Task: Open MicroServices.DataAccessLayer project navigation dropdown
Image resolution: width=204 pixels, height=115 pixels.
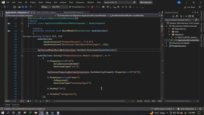Action: (x=31, y=16)
